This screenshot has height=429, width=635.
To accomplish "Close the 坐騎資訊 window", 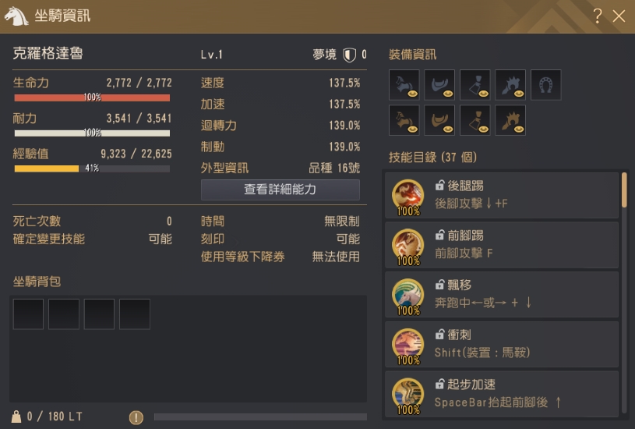I will click(619, 16).
